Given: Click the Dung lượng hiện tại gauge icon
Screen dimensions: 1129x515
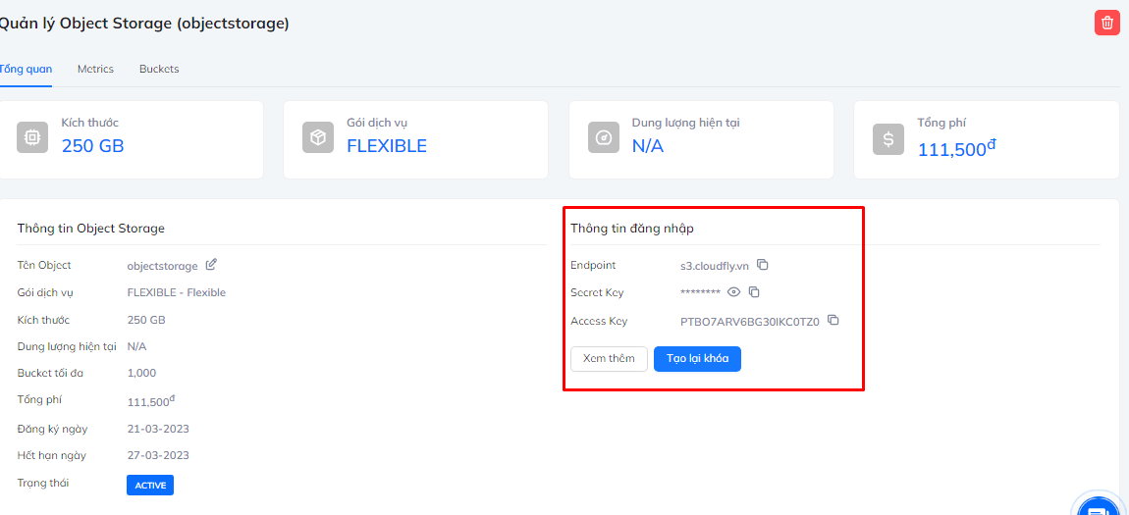Looking at the screenshot, I should pos(604,138).
